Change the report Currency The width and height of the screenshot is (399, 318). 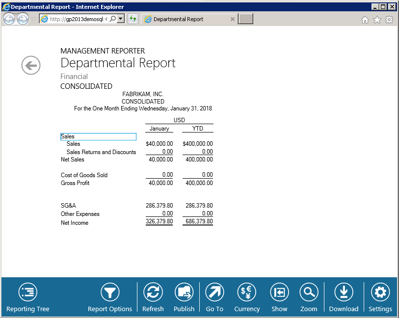(x=247, y=293)
